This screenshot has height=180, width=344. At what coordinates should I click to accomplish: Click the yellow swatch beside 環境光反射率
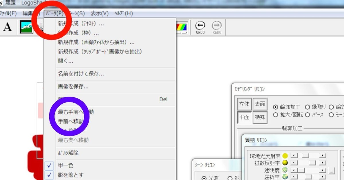285,156
